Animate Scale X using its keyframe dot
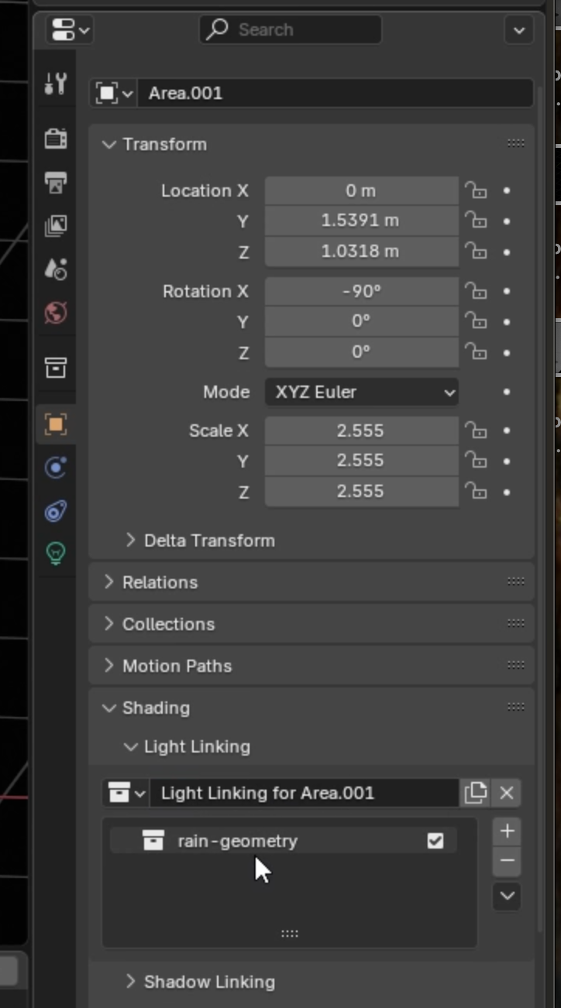This screenshot has width=561, height=1008. [507, 430]
